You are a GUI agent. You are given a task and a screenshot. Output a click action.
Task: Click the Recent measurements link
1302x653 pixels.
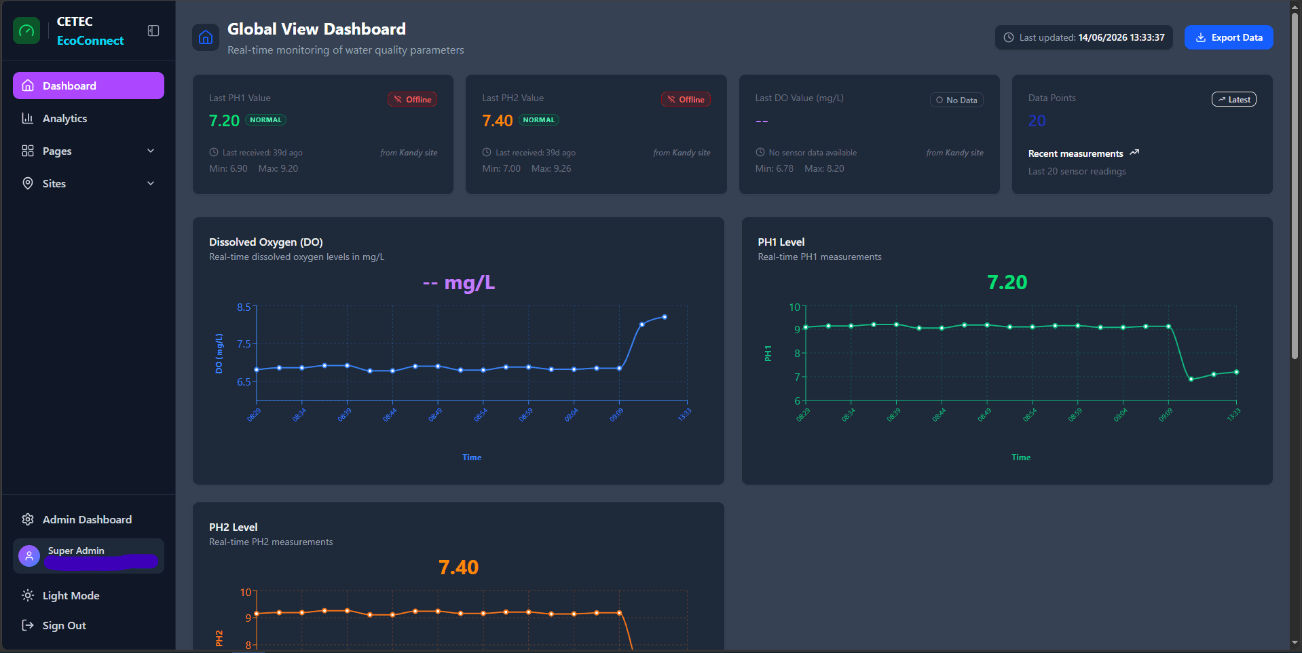coord(1076,153)
